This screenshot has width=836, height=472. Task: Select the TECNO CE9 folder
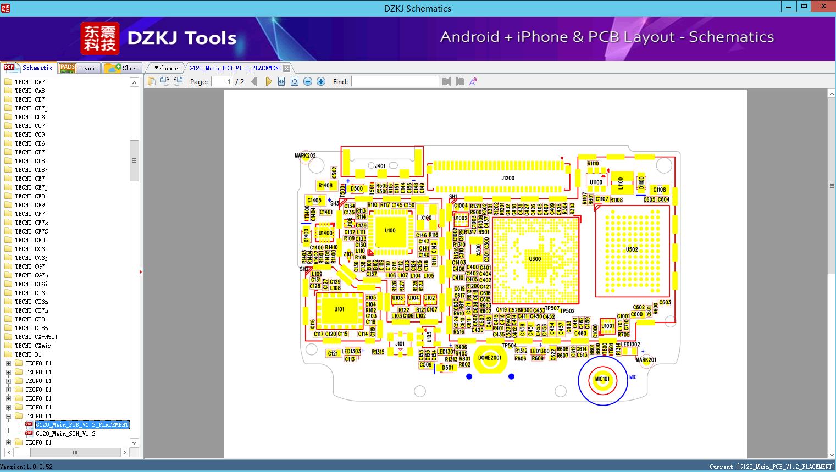coord(30,205)
